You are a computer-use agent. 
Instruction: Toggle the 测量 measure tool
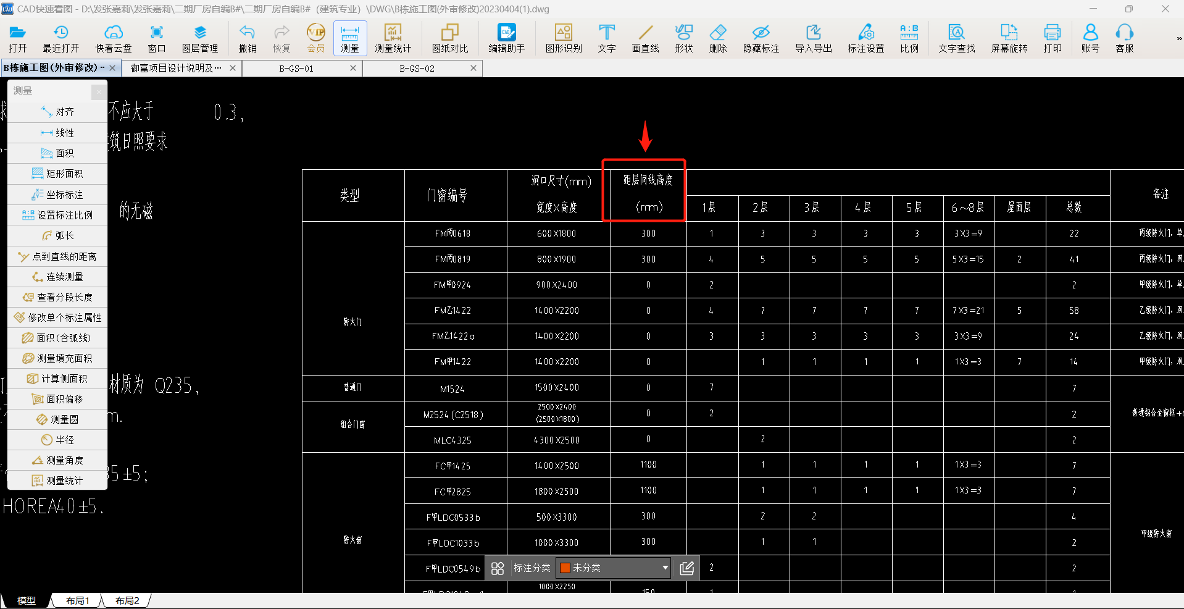pyautogui.click(x=350, y=38)
